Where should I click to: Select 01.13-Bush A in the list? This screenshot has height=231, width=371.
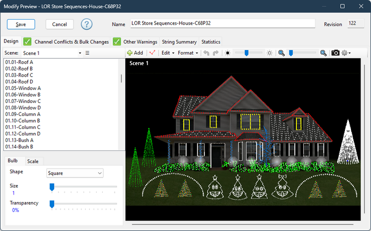[x=20, y=140]
